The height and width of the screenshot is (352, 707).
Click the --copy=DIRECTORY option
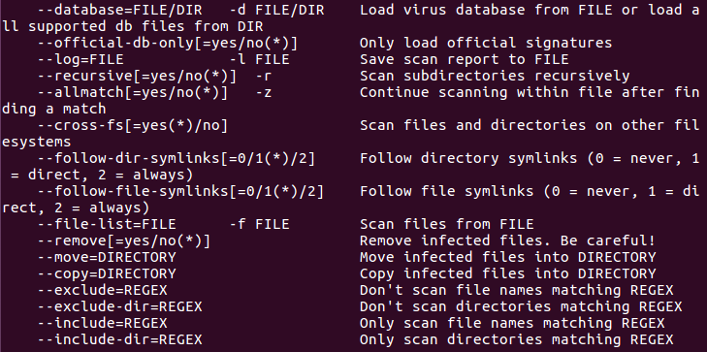click(x=107, y=273)
